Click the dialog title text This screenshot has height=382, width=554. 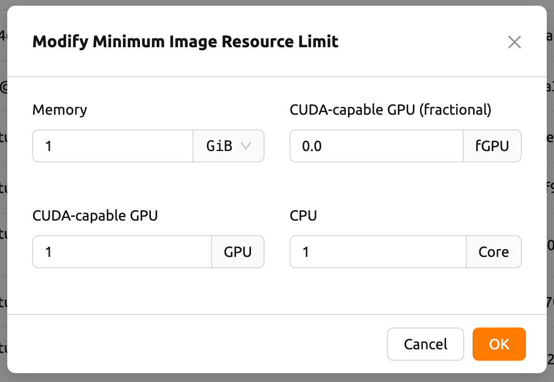pos(185,42)
